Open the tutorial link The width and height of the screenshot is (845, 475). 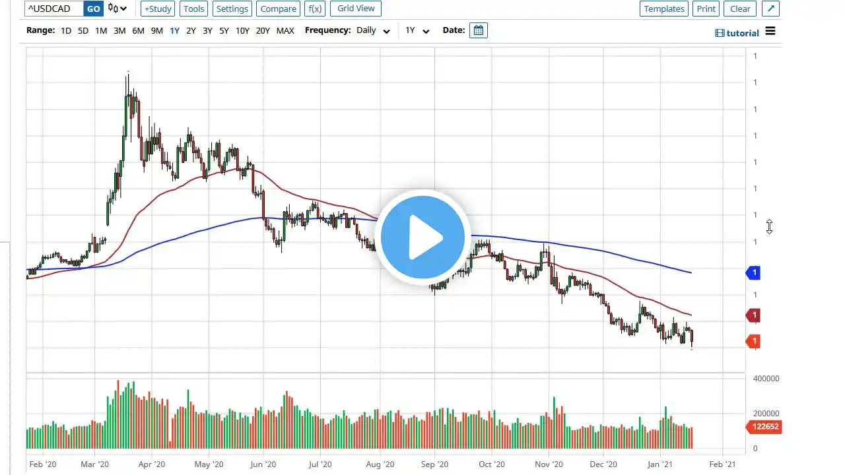click(x=737, y=33)
